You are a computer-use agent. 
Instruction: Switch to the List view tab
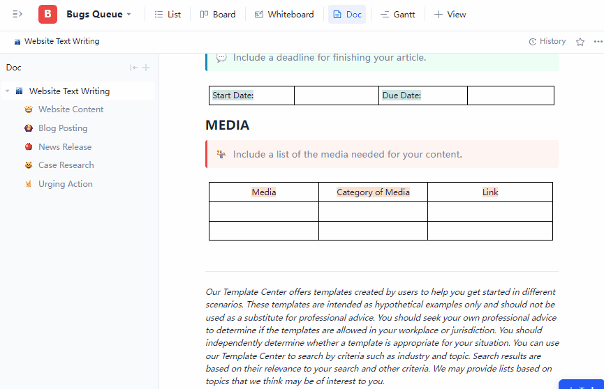[x=168, y=14]
